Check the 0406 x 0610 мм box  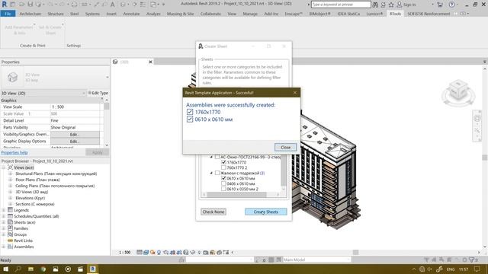223,183
